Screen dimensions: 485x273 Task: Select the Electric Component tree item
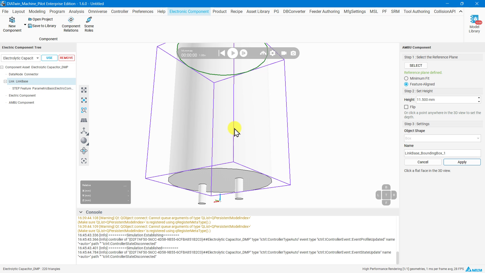(x=22, y=96)
